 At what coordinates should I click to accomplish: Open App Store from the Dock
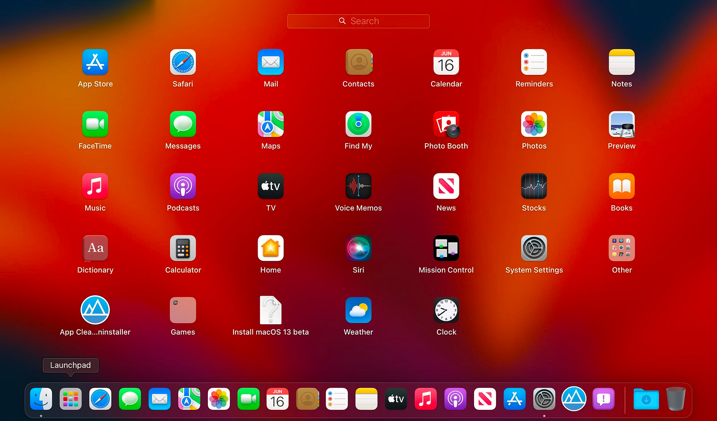pos(514,399)
